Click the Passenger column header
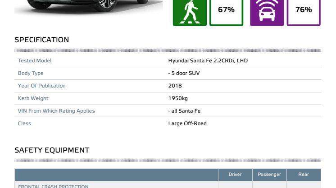The height and width of the screenshot is (188, 336). point(269,175)
